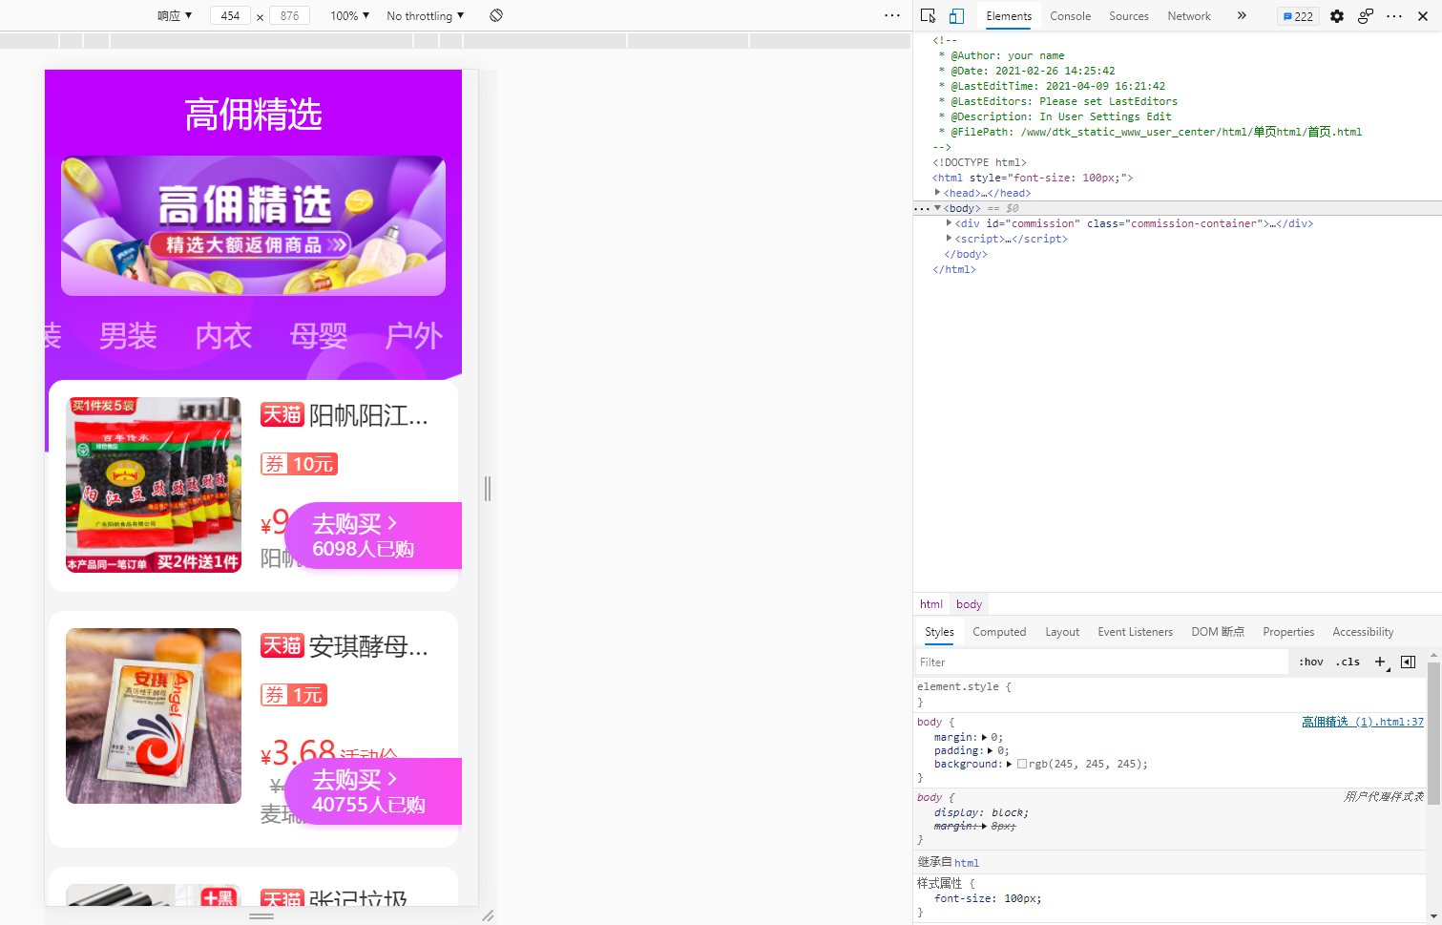Open the 222 issues counter badge

coord(1298,16)
